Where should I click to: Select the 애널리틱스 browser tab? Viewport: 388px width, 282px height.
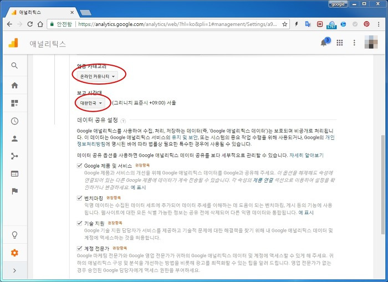click(x=41, y=12)
